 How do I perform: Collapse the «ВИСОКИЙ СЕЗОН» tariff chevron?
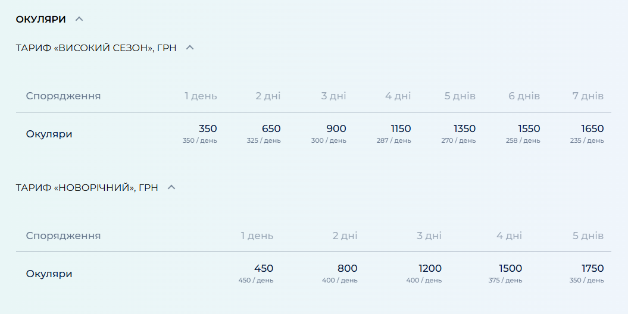(x=190, y=48)
